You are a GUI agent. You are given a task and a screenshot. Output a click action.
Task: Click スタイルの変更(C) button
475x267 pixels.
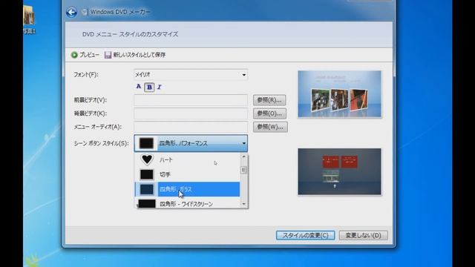[x=305, y=235]
